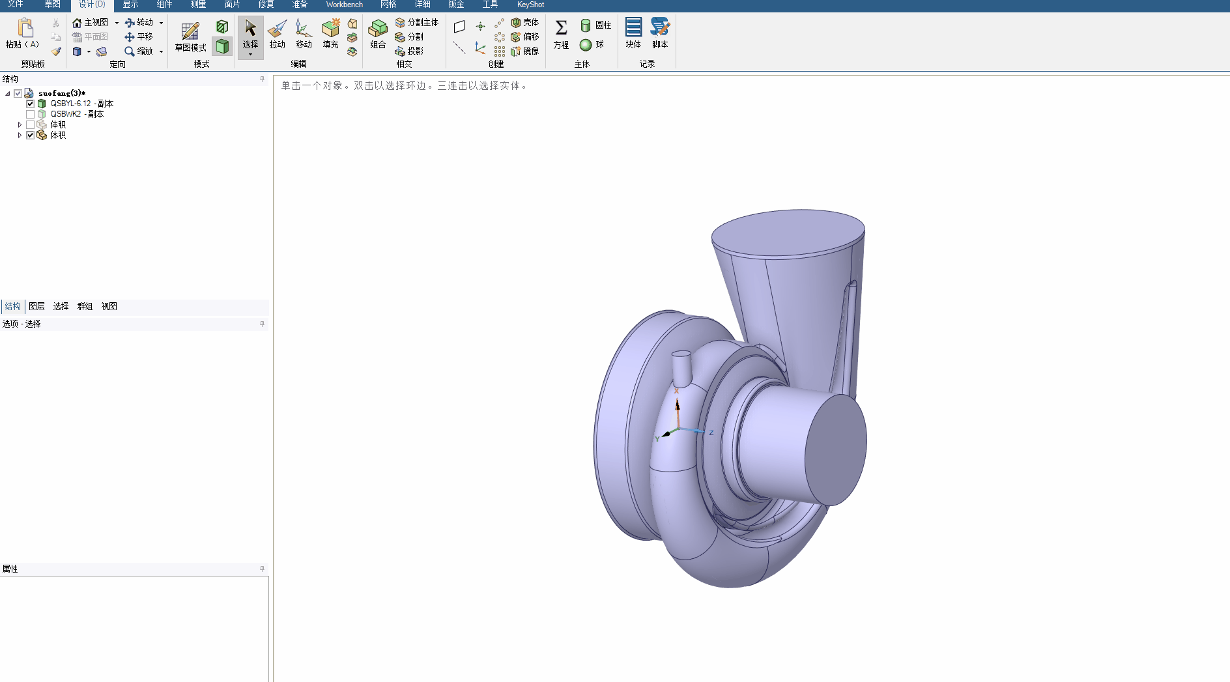Open the Layers (图层) panel tab
Viewport: 1230px width, 682px height.
click(x=36, y=306)
